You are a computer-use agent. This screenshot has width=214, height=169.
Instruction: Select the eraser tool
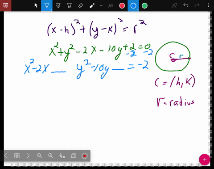coord(81,6)
